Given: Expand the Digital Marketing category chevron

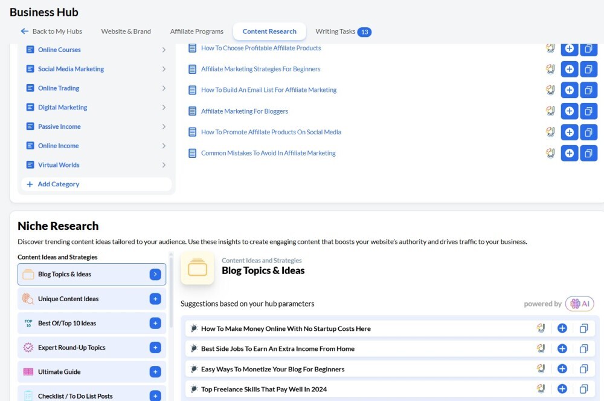Looking at the screenshot, I should tap(164, 108).
